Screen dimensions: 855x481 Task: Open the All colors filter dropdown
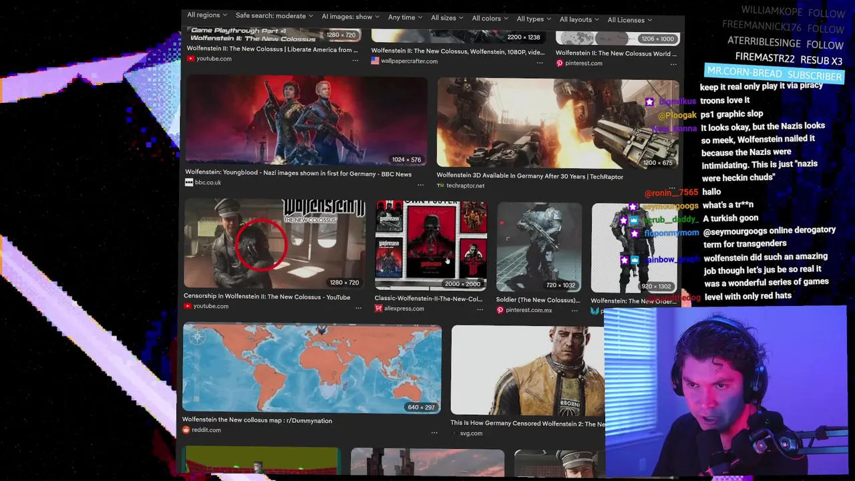[490, 19]
